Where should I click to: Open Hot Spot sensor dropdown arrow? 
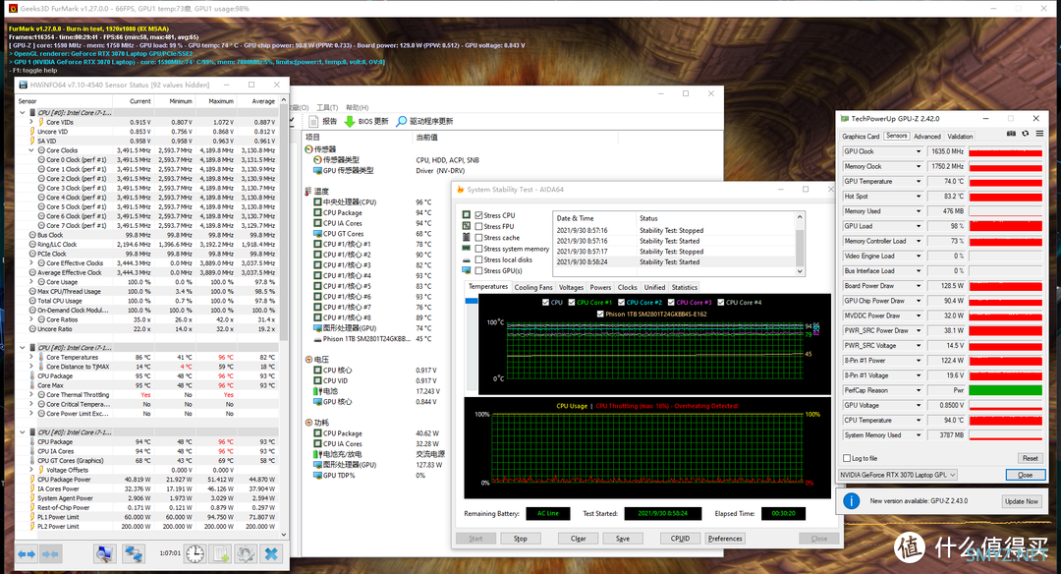tap(919, 197)
